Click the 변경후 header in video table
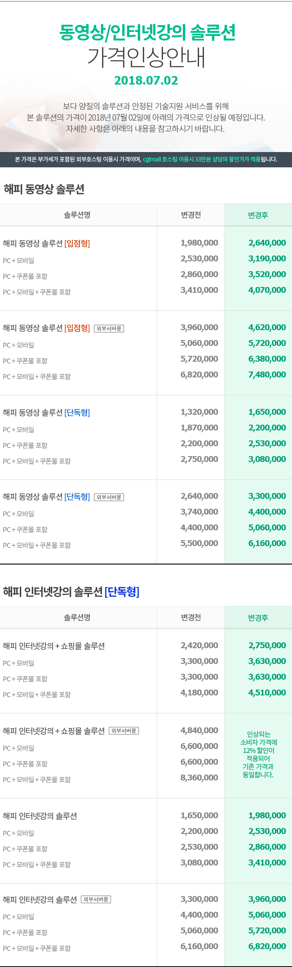 258,215
